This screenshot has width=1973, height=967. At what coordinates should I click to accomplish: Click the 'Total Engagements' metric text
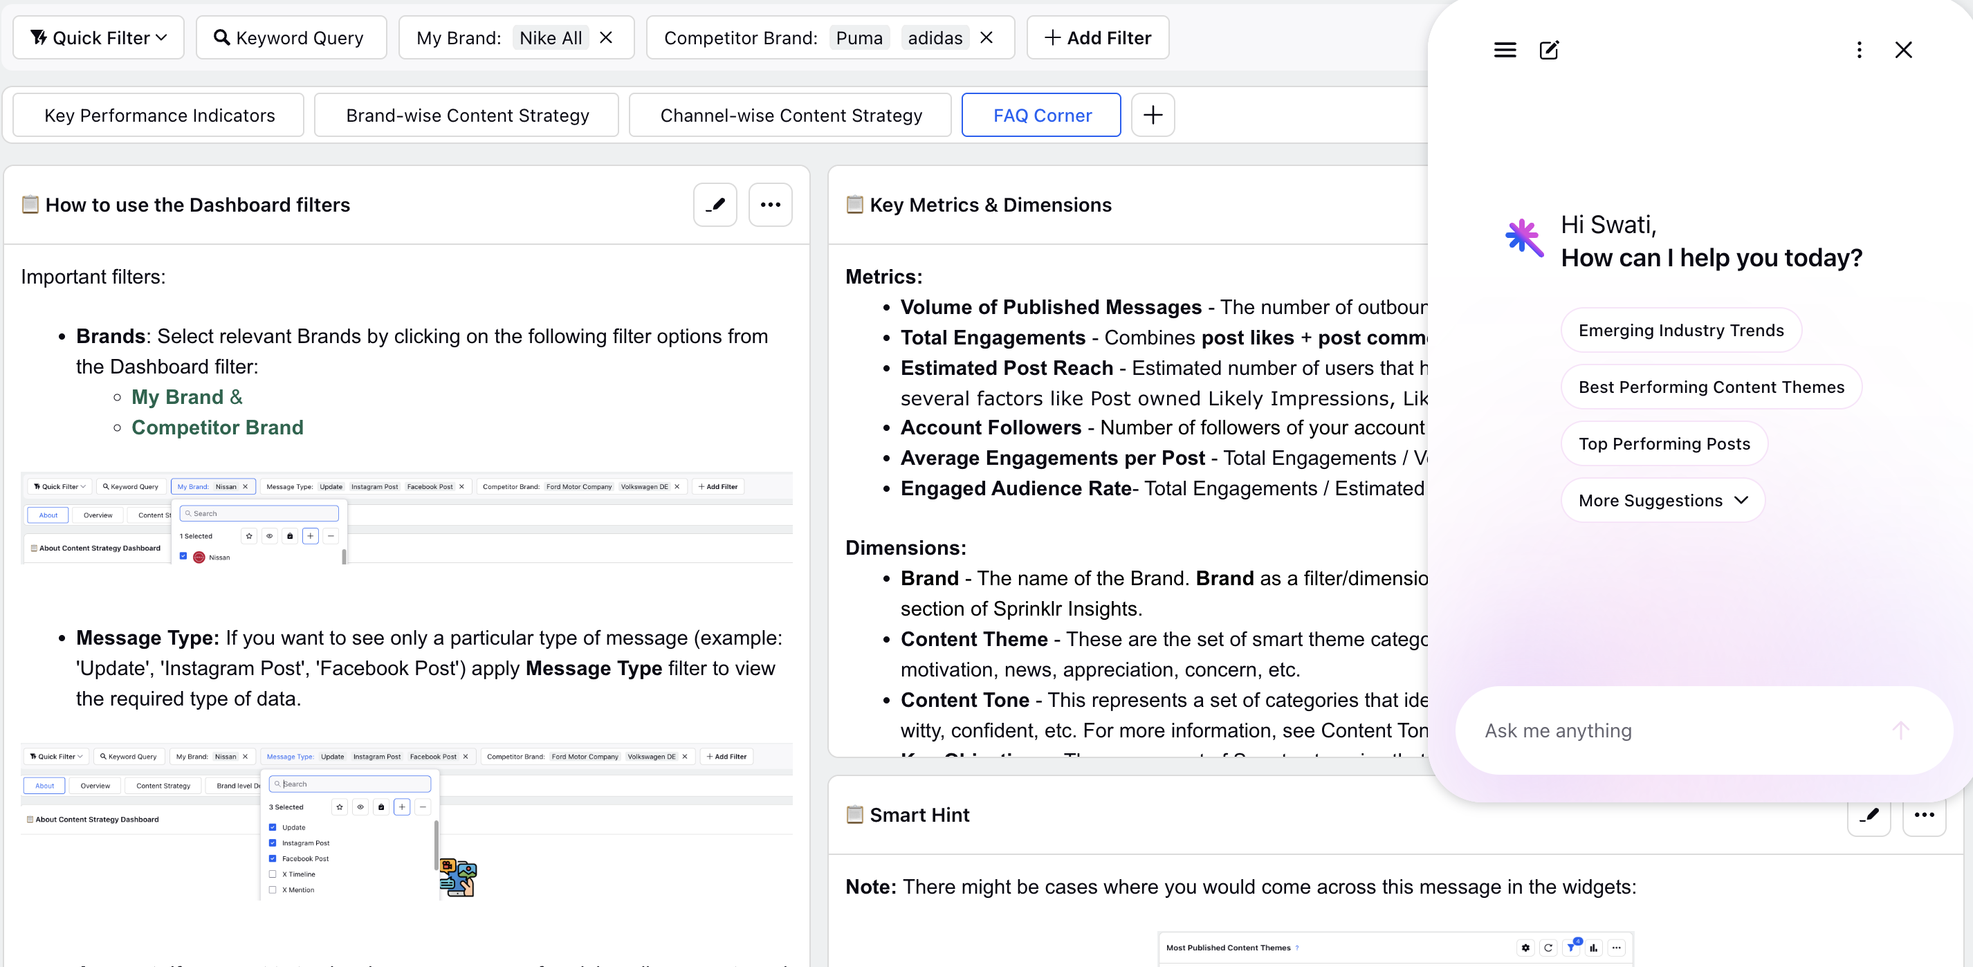[x=993, y=337]
